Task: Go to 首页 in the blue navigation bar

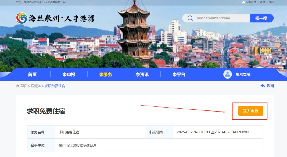Action: pos(32,74)
